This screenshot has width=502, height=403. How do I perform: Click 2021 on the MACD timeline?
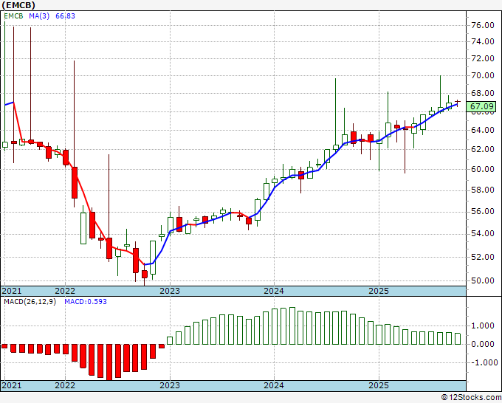[x=12, y=385]
